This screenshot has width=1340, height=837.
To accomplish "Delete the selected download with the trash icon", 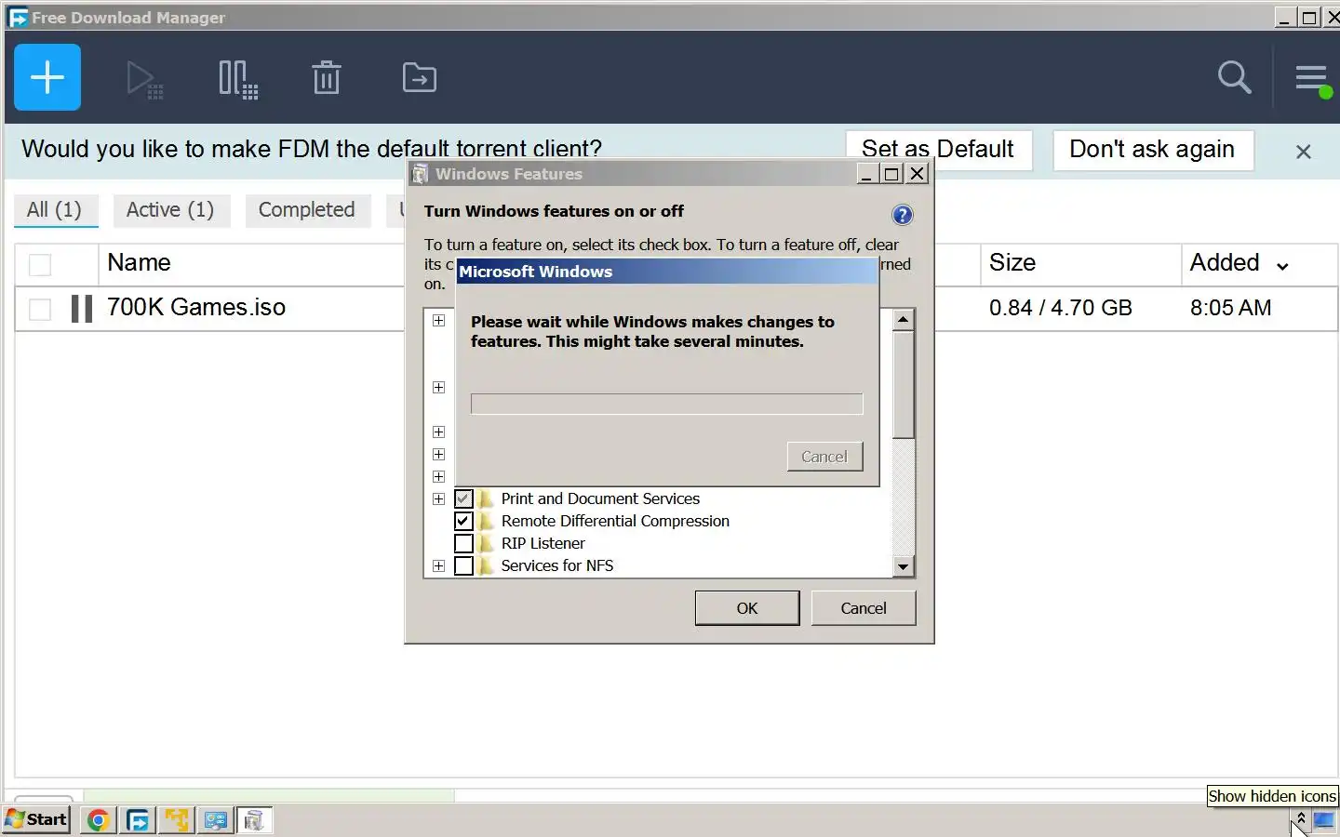I will (327, 78).
